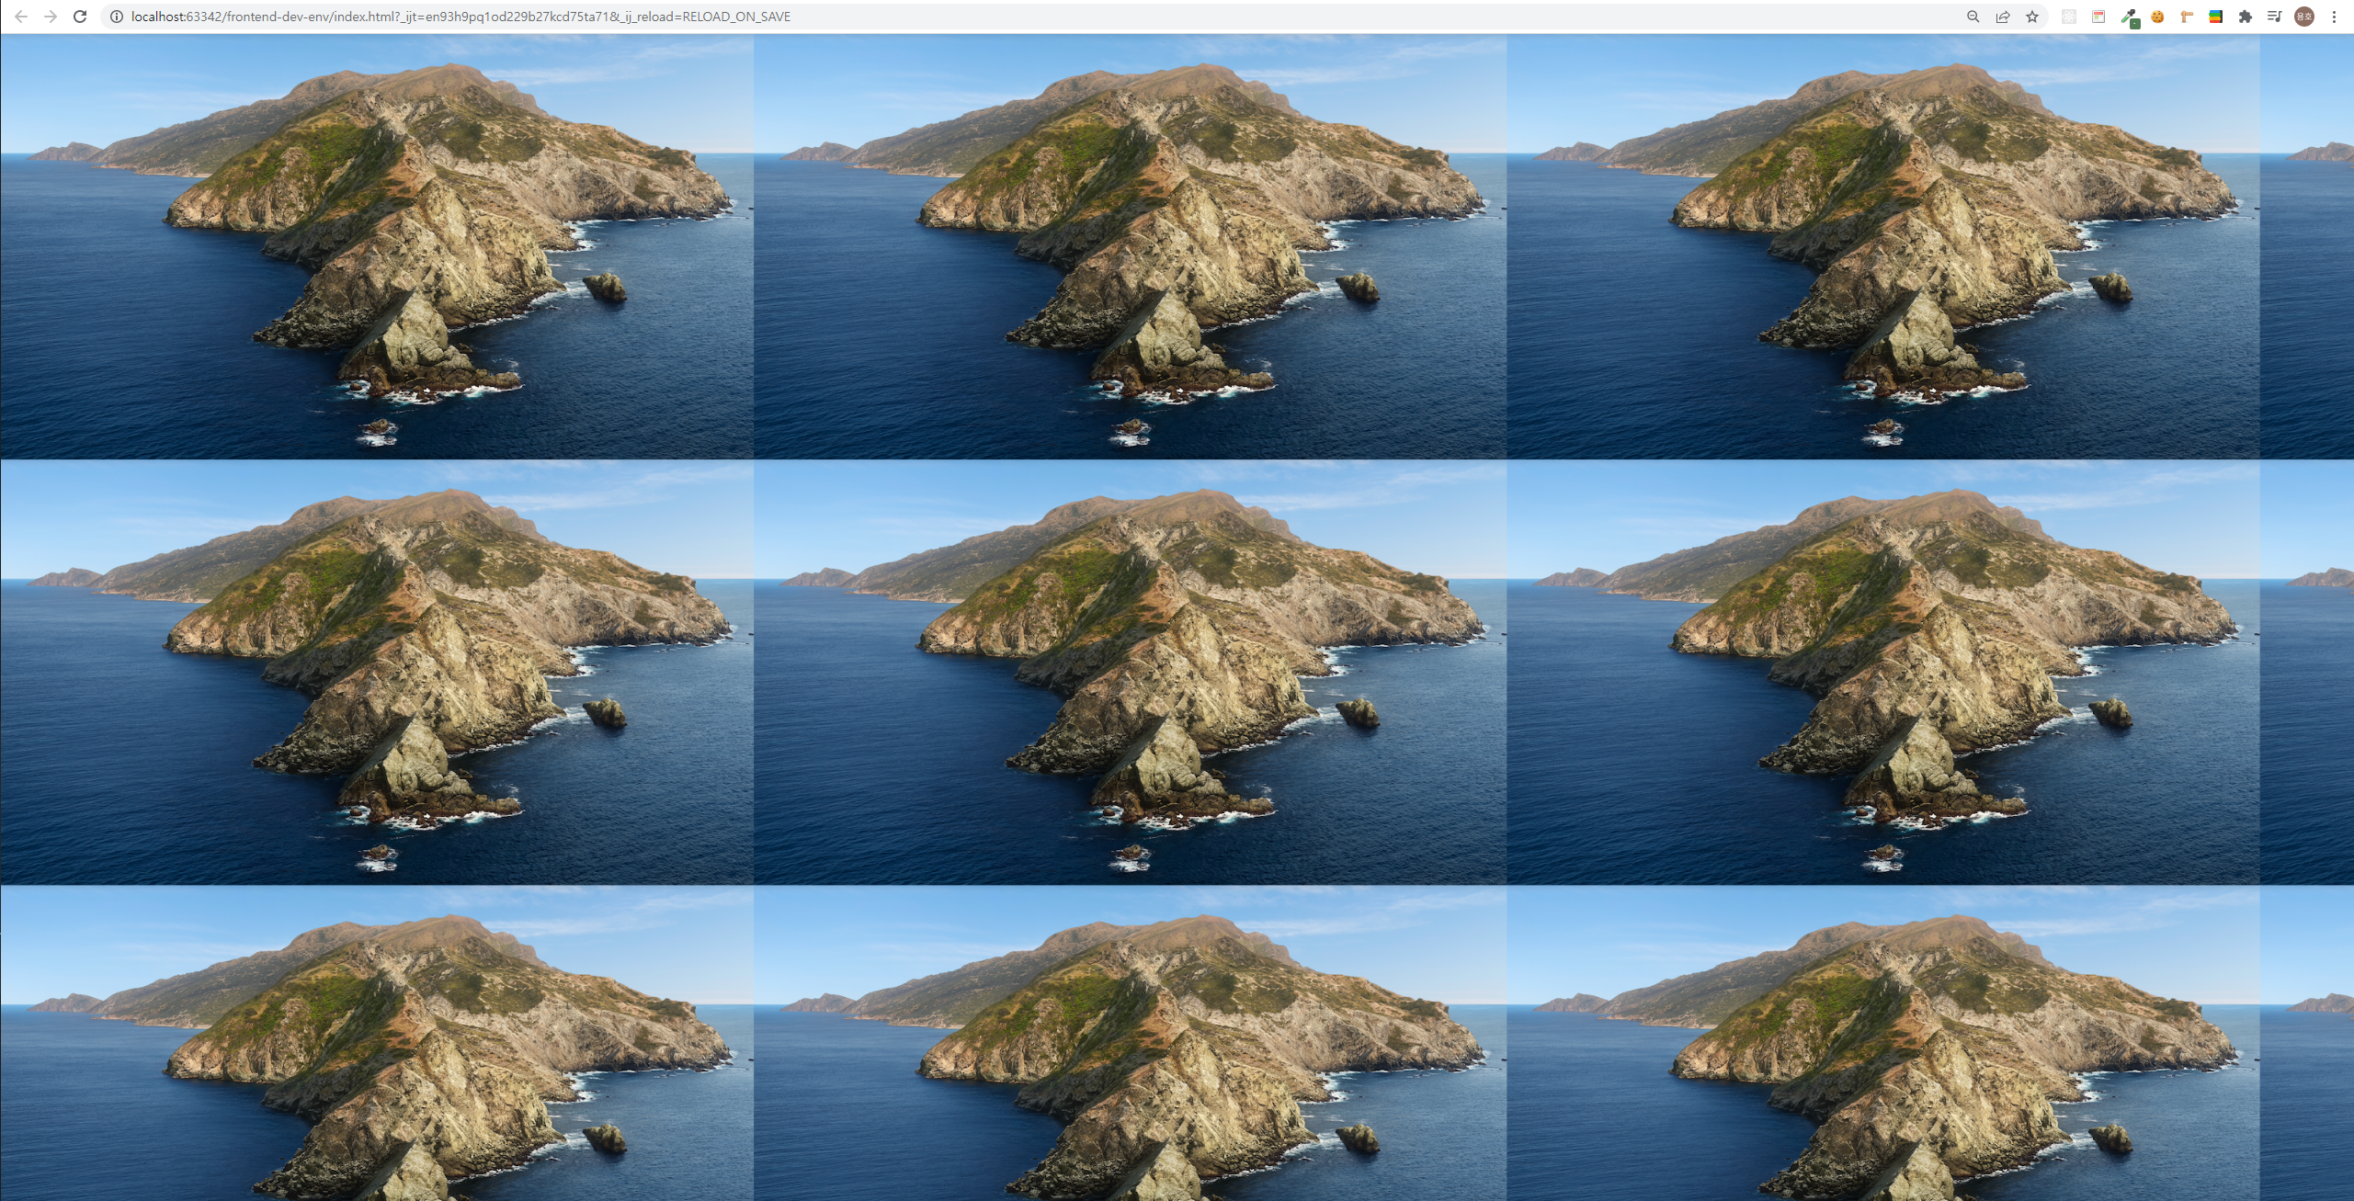The image size is (2354, 1201).
Task: Click the browser forward arrow
Action: coord(51,17)
